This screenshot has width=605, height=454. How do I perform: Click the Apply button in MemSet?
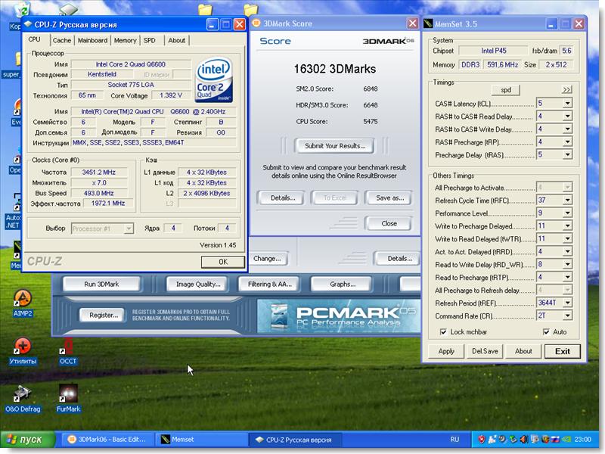click(x=446, y=351)
